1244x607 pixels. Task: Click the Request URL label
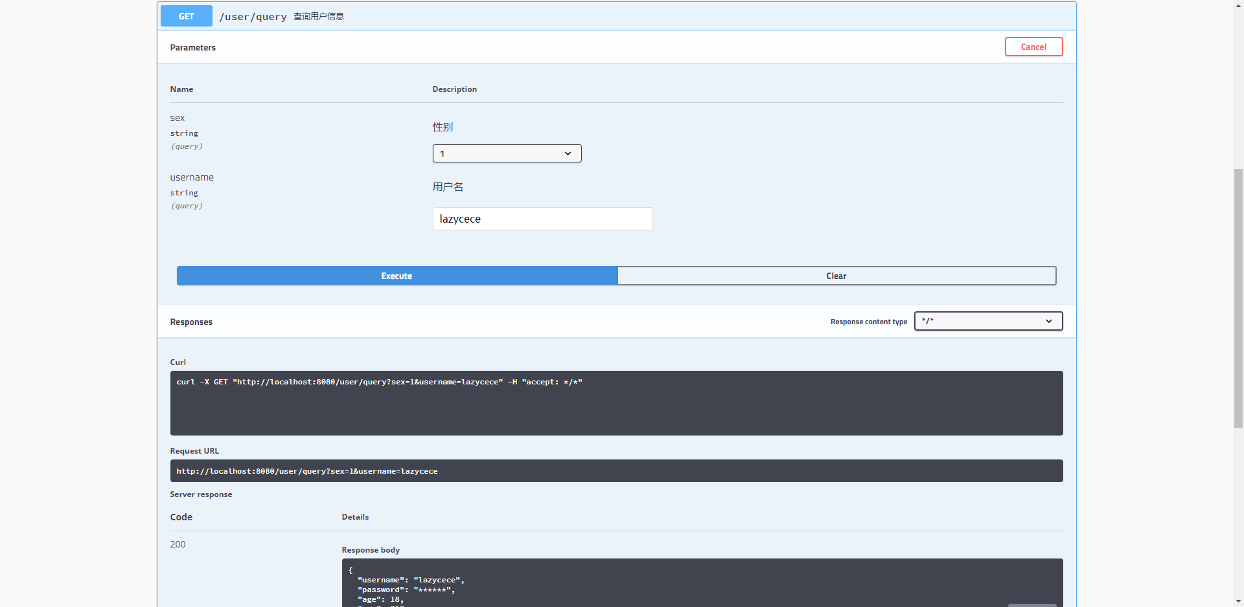194,451
